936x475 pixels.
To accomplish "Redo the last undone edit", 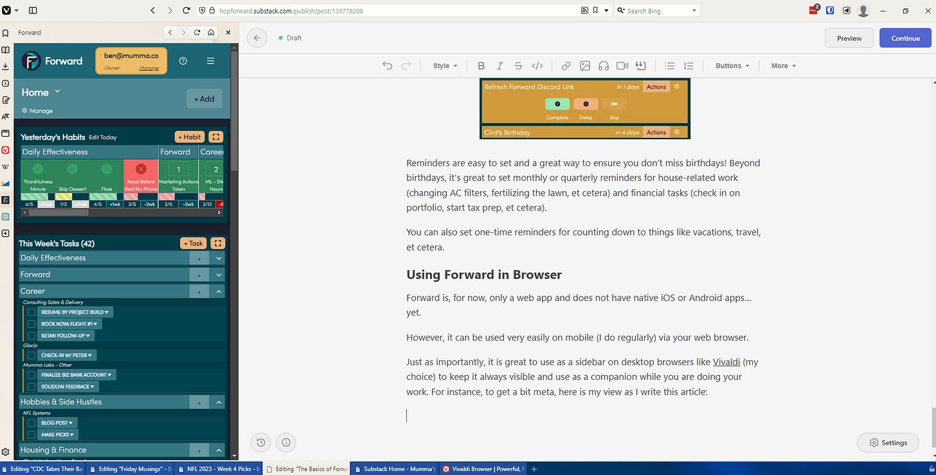I will point(406,65).
